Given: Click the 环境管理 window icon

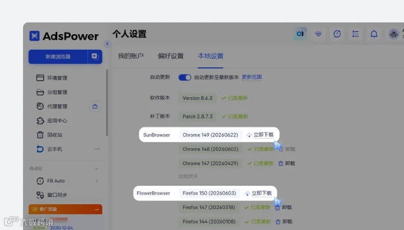Looking at the screenshot, I should pyautogui.click(x=40, y=78).
